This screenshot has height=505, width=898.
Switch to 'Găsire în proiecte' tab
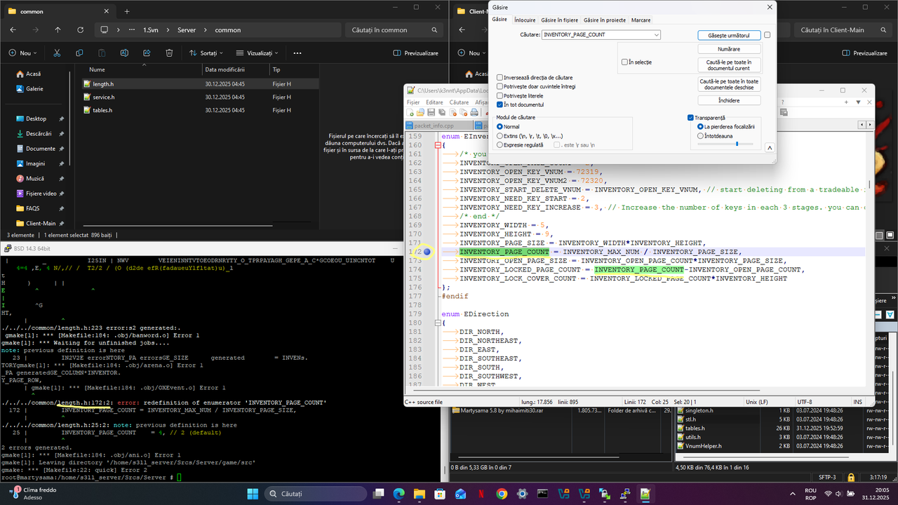point(605,20)
